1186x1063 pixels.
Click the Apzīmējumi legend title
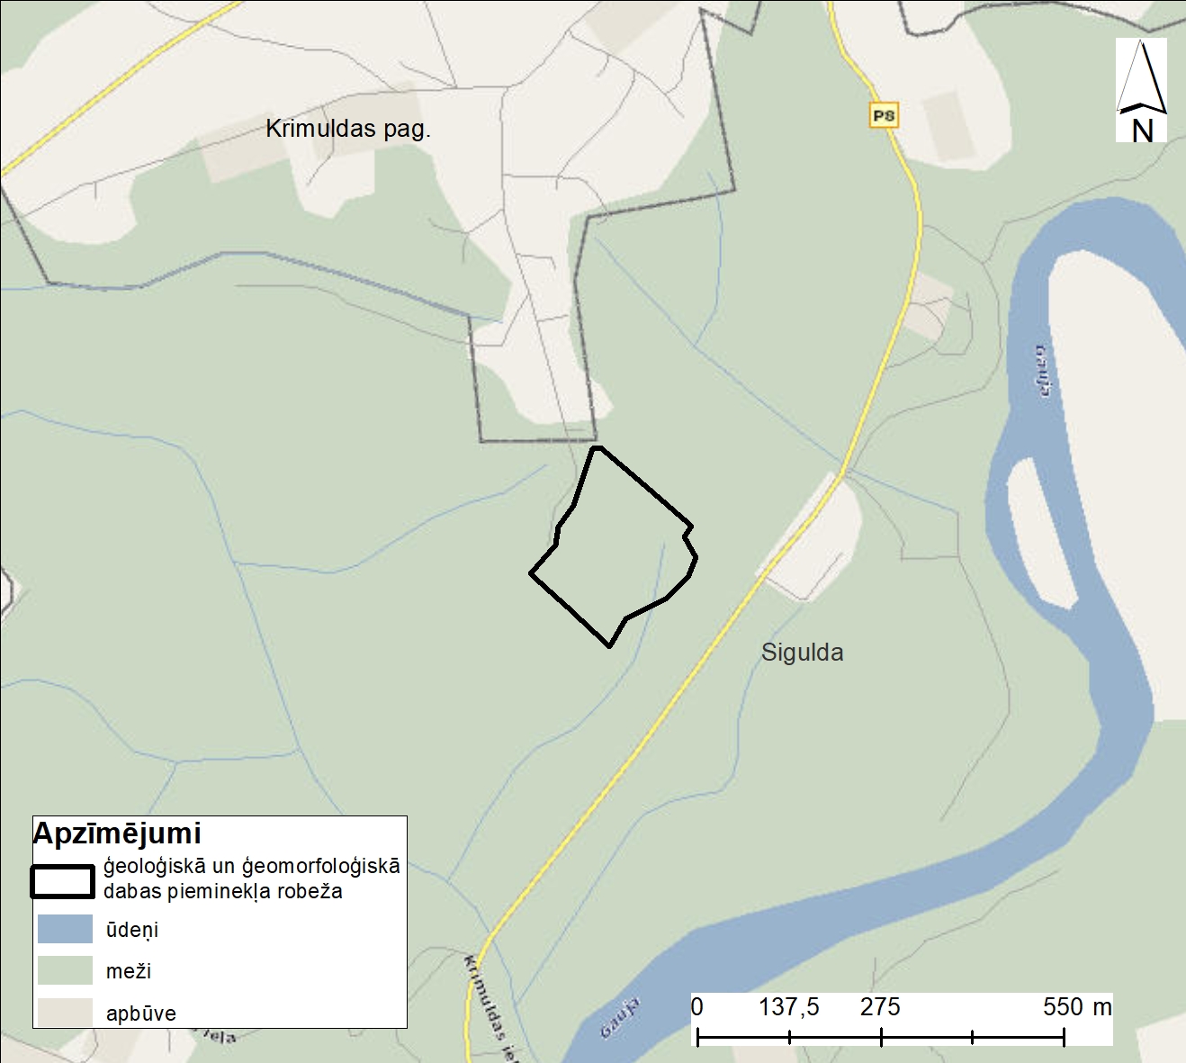[x=117, y=833]
